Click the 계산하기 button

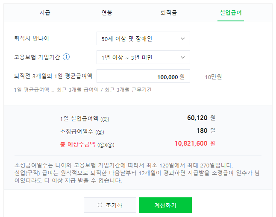(x=165, y=205)
